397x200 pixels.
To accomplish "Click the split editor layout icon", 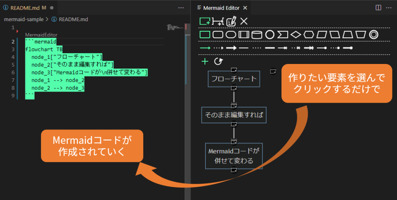I will click(x=378, y=8).
